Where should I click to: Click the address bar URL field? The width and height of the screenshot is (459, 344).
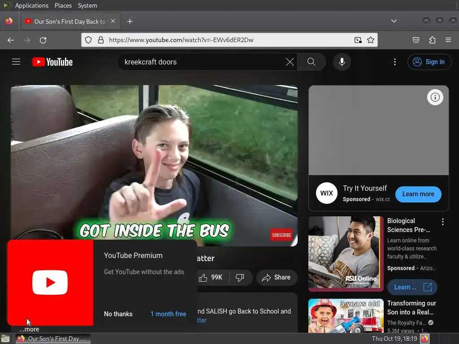228,40
